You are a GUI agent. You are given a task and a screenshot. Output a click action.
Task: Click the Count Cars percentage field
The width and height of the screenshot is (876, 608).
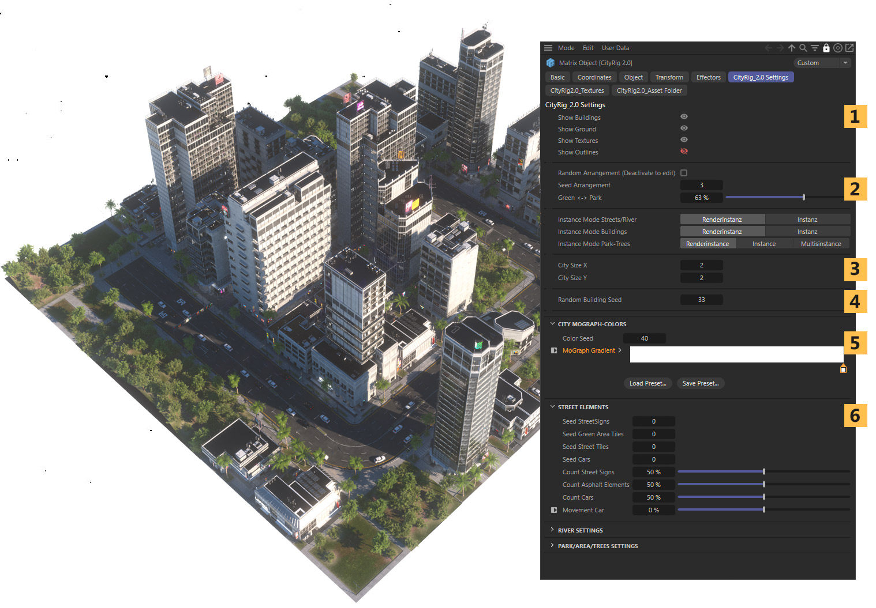pos(654,497)
